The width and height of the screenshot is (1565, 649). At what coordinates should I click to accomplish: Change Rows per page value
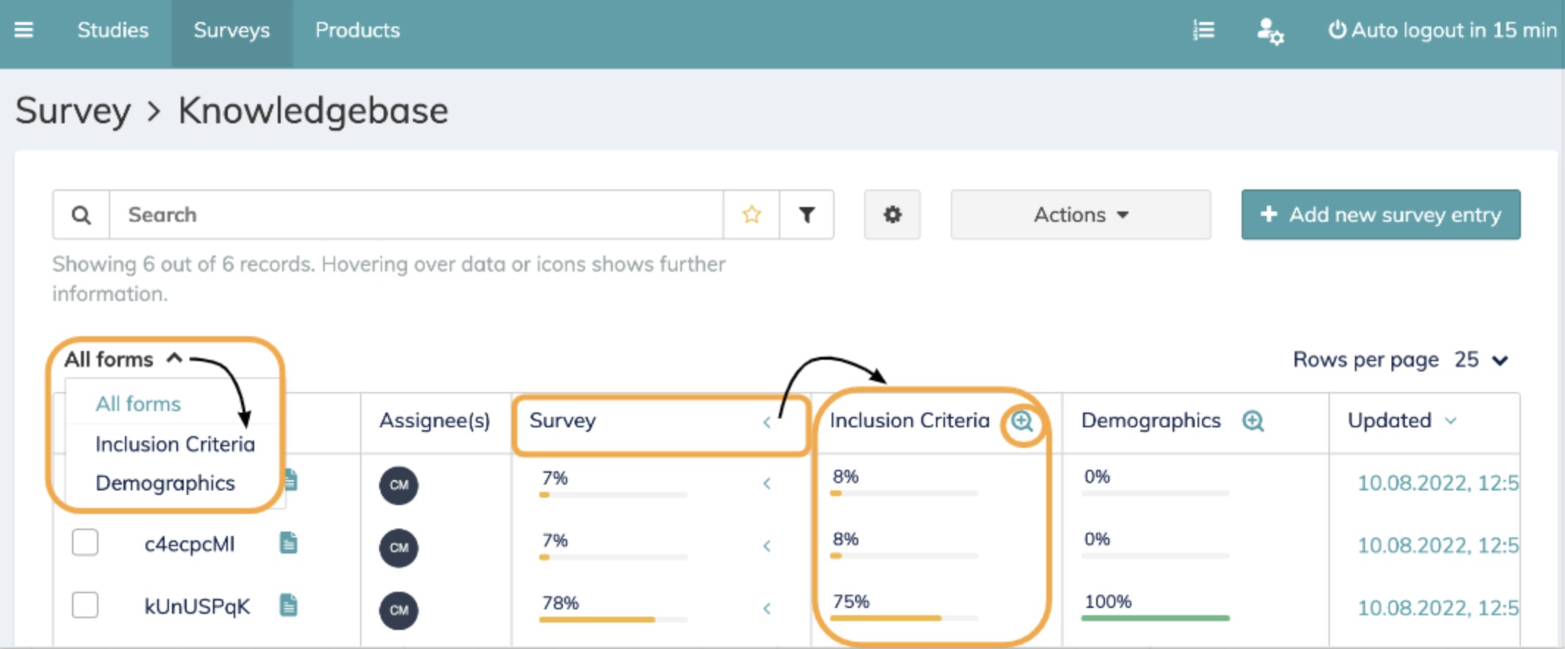point(1480,360)
